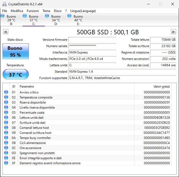Select drive B: tab at 29 °C
The height and width of the screenshot is (177, 179).
11,20
